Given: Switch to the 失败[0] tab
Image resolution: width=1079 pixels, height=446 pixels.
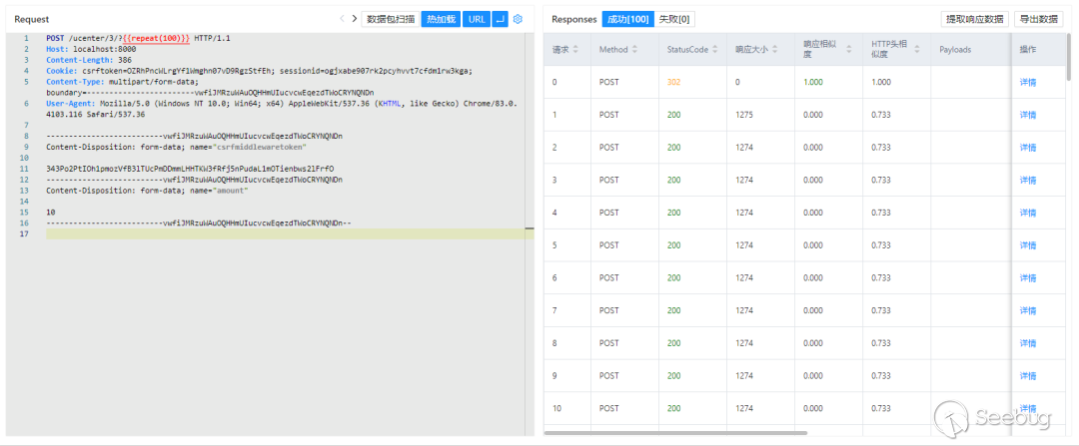Looking at the screenshot, I should pyautogui.click(x=674, y=19).
